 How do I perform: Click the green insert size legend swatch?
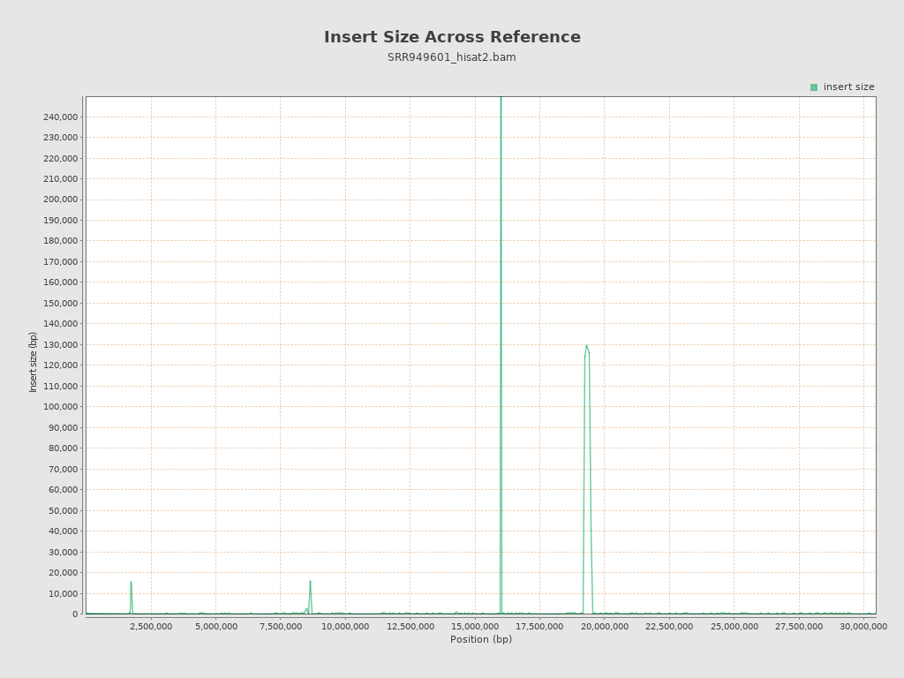(814, 87)
